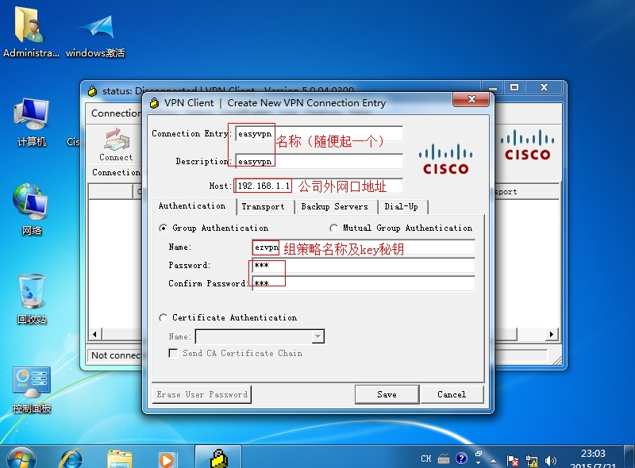Open Windows Media Player from the taskbar
The height and width of the screenshot is (468, 635).
(x=166, y=459)
